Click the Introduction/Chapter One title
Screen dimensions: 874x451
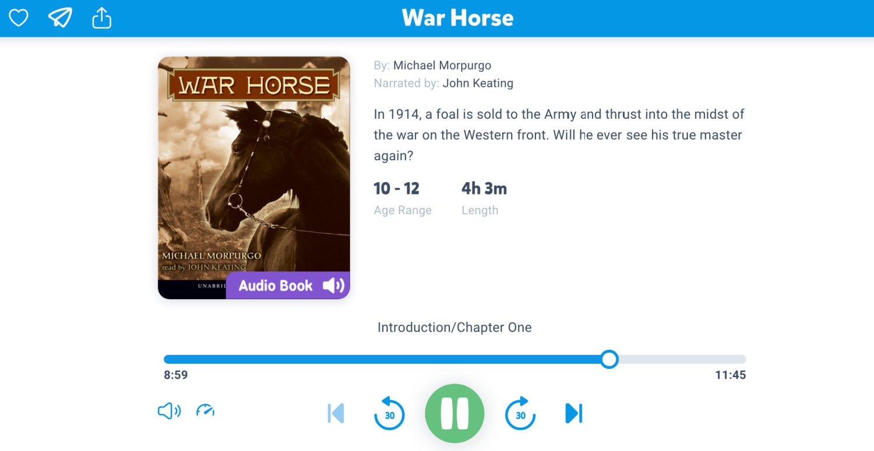pyautogui.click(x=454, y=327)
